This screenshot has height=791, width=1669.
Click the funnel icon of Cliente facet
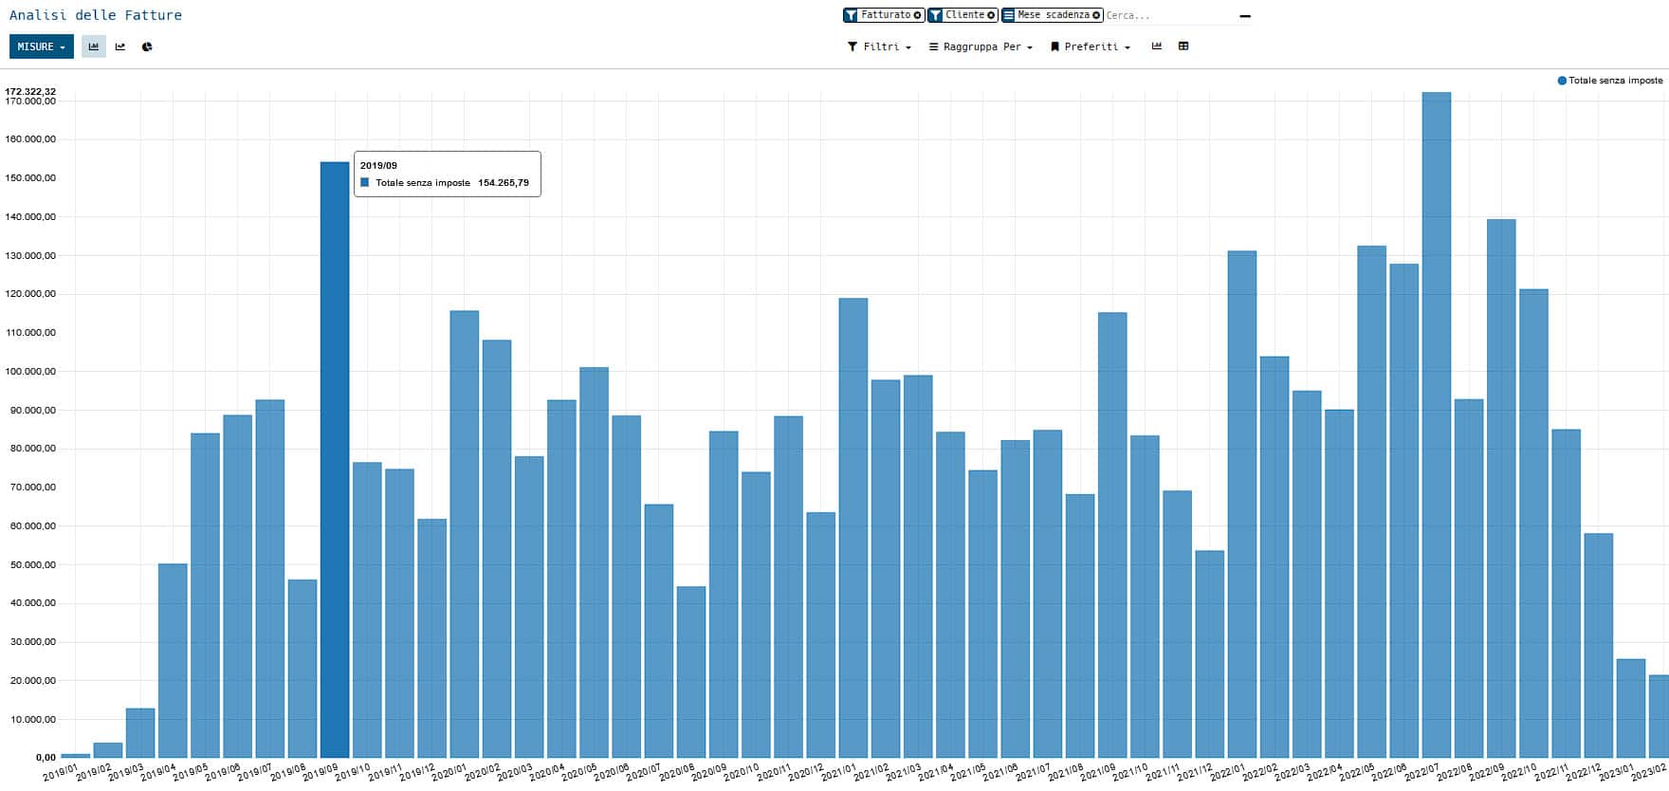[935, 15]
